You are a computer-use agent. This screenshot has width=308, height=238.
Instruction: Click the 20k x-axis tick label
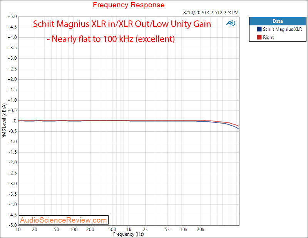point(201,230)
